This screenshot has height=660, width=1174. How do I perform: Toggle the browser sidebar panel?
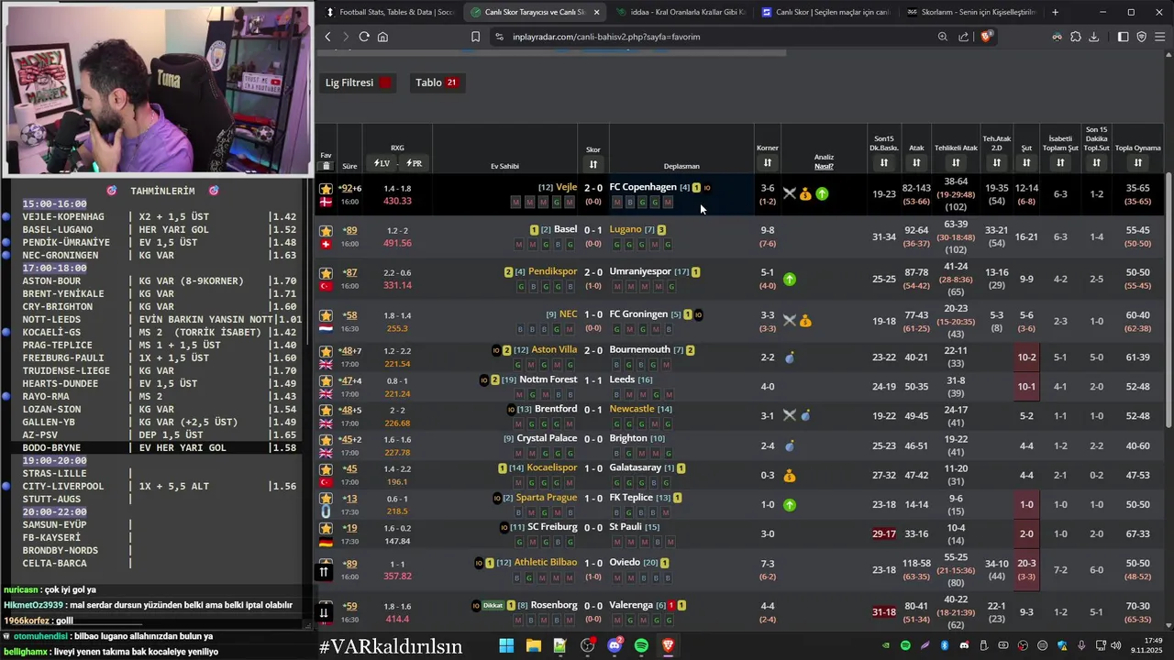[1123, 37]
